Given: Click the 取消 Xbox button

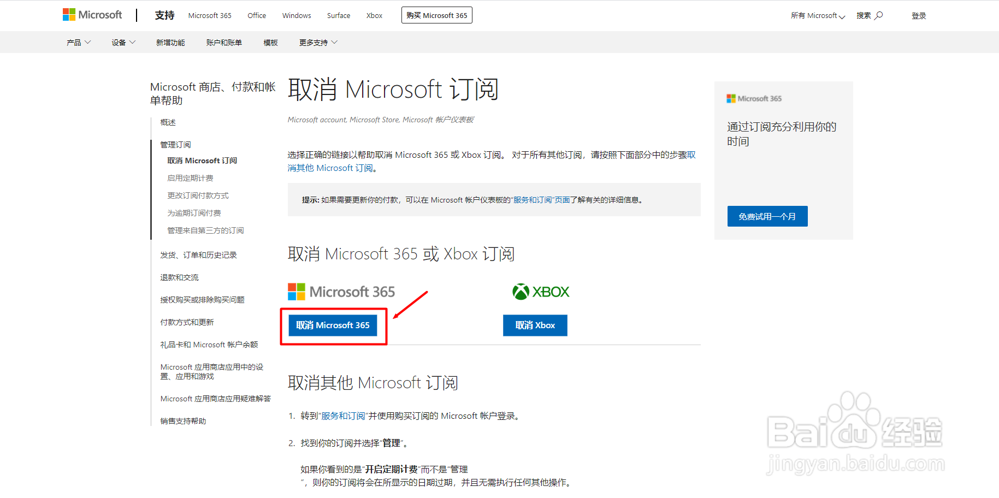Looking at the screenshot, I should pyautogui.click(x=535, y=325).
